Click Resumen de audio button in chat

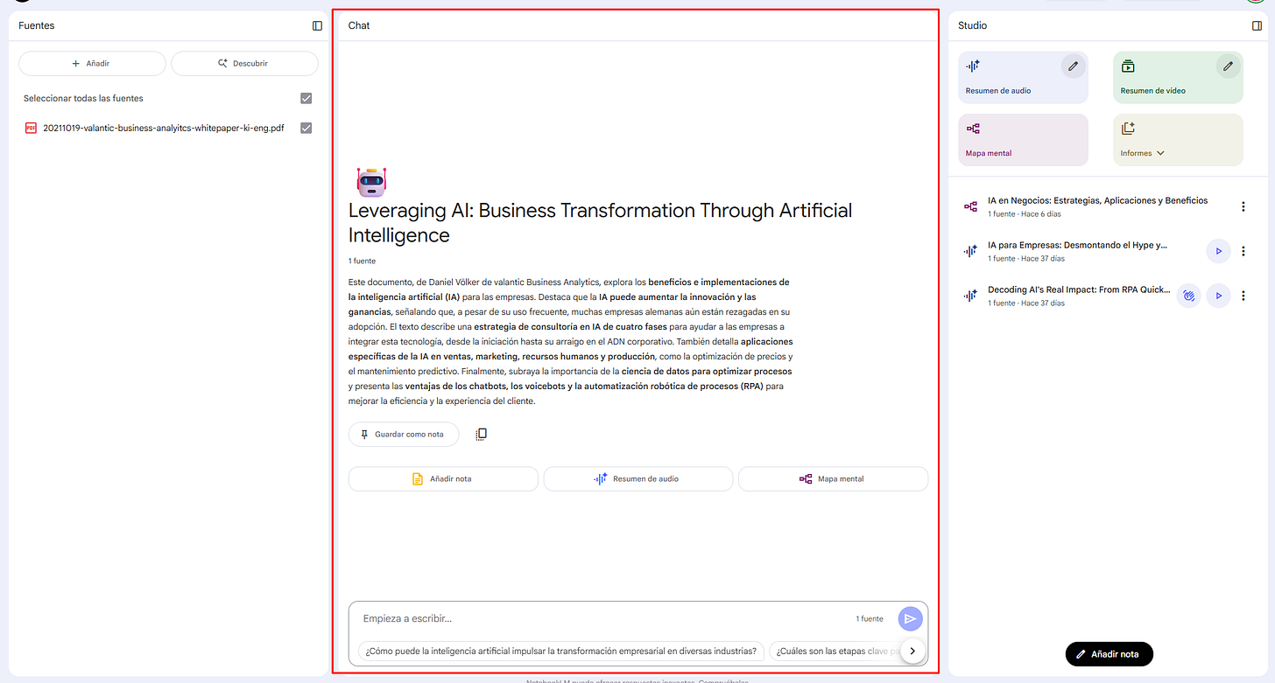pos(638,478)
